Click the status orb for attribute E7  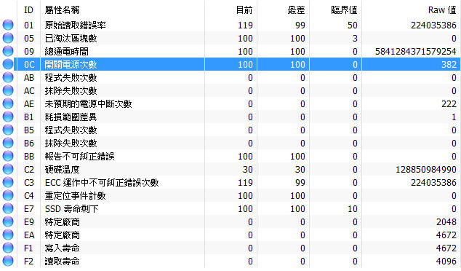(8, 208)
